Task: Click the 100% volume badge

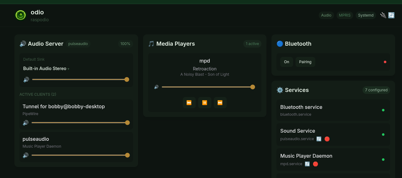Action: [125, 44]
